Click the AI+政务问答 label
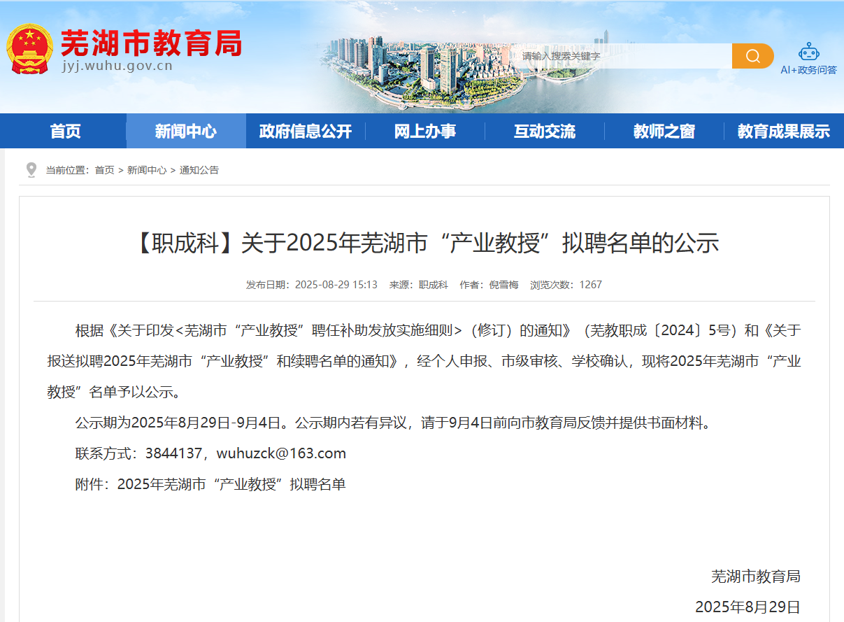This screenshot has width=844, height=622. 808,70
